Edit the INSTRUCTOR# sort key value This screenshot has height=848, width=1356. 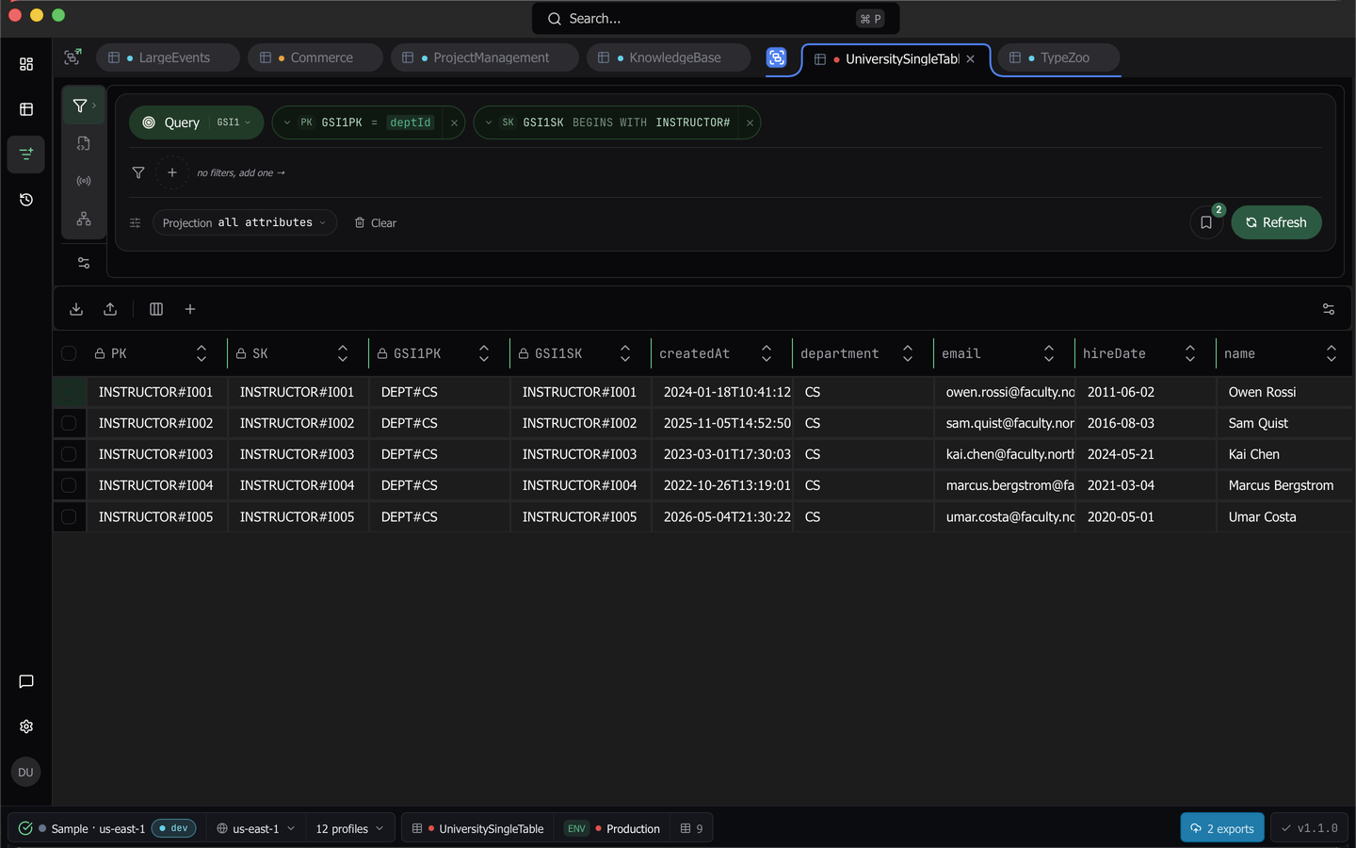pos(693,122)
